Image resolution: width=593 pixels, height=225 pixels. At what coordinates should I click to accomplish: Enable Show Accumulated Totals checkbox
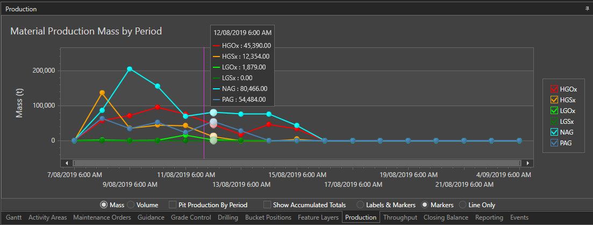tap(267, 205)
